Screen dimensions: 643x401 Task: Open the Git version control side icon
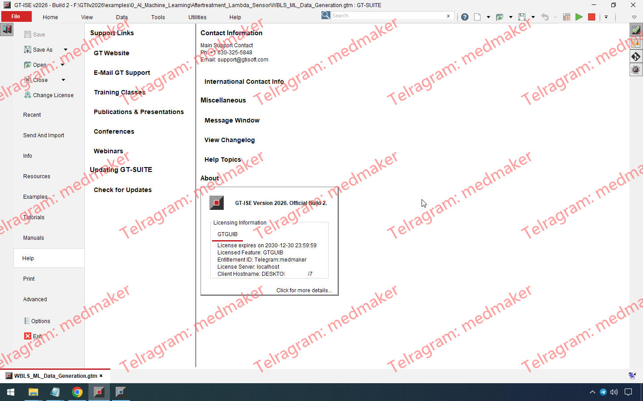(x=636, y=57)
